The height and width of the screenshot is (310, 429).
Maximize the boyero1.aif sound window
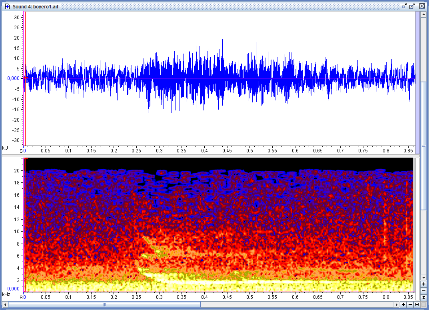point(412,6)
